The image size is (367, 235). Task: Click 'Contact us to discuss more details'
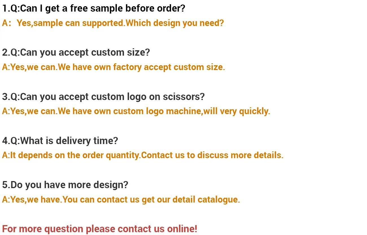coord(212,155)
